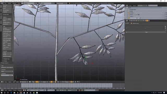
Task: Open the Object properties tab
Action: point(137,21)
